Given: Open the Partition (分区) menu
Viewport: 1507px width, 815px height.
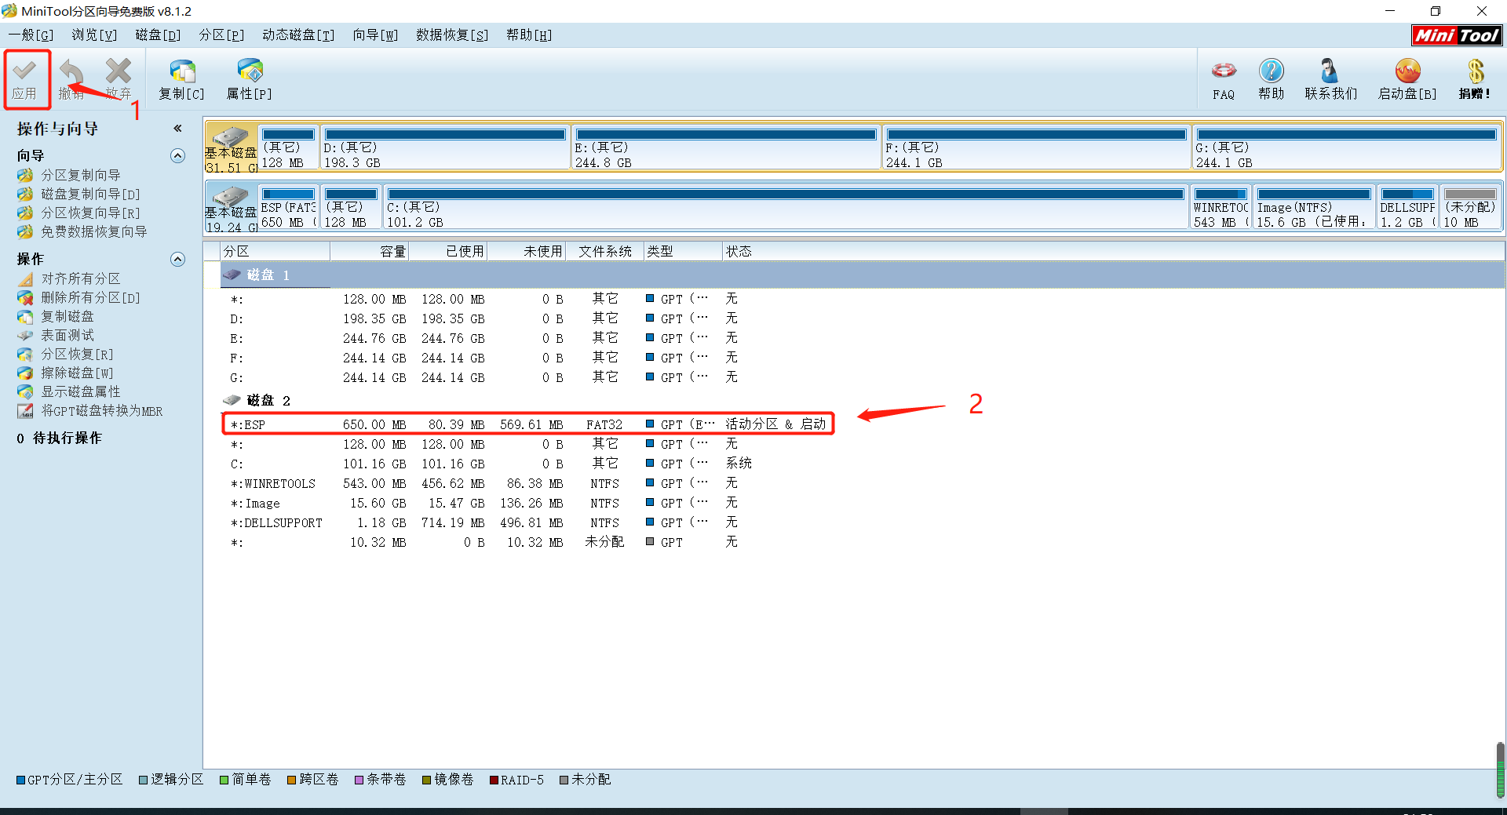Looking at the screenshot, I should click(221, 35).
